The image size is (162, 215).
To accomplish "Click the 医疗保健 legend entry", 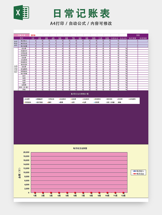I will [39, 102].
